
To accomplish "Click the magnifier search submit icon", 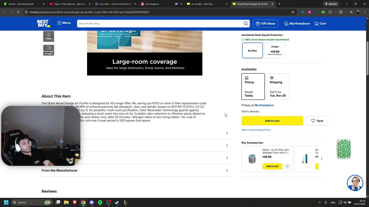I will tap(246, 24).
